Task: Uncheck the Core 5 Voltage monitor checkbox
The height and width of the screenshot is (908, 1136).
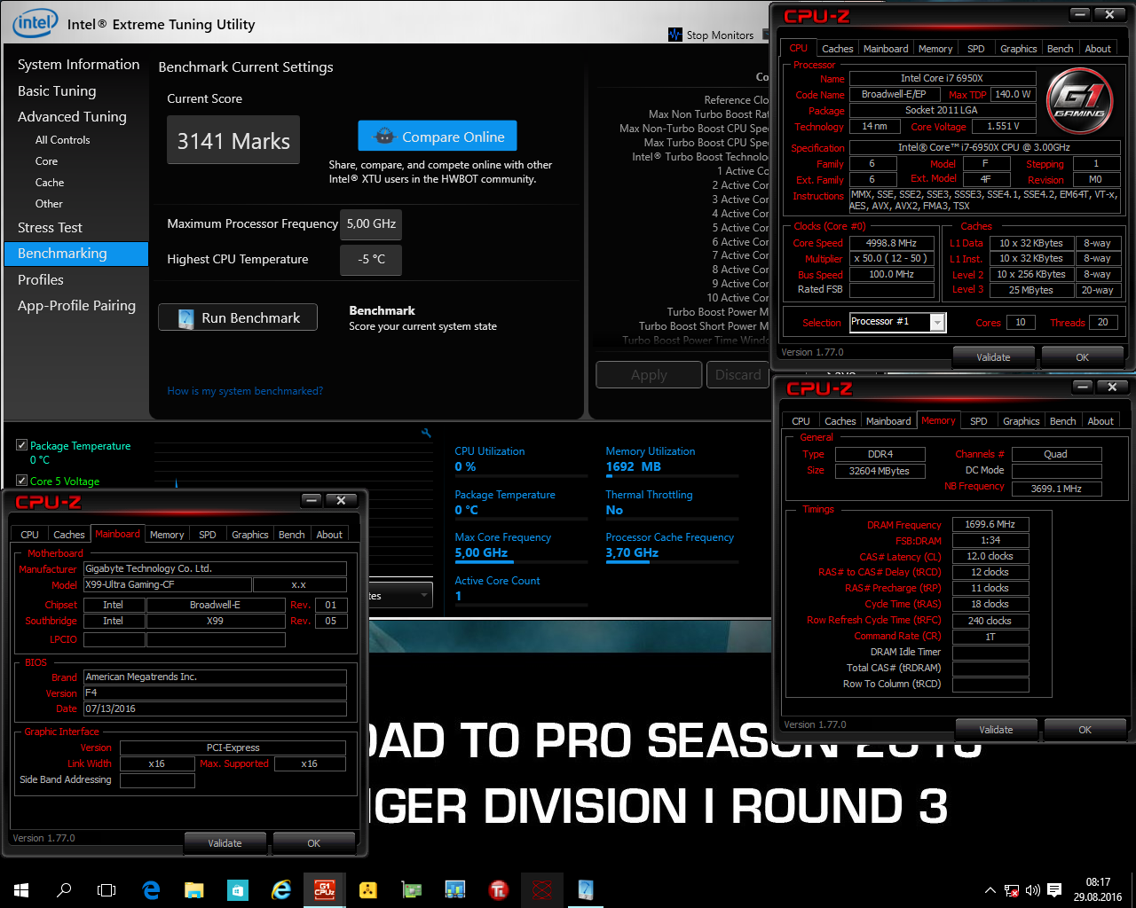Action: tap(21, 481)
